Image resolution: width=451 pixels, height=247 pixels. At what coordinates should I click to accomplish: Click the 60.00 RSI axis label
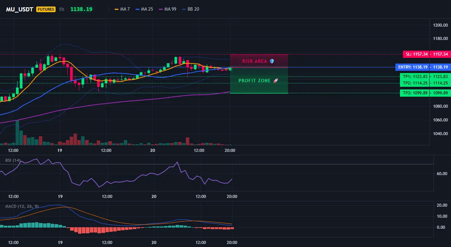tap(442, 174)
